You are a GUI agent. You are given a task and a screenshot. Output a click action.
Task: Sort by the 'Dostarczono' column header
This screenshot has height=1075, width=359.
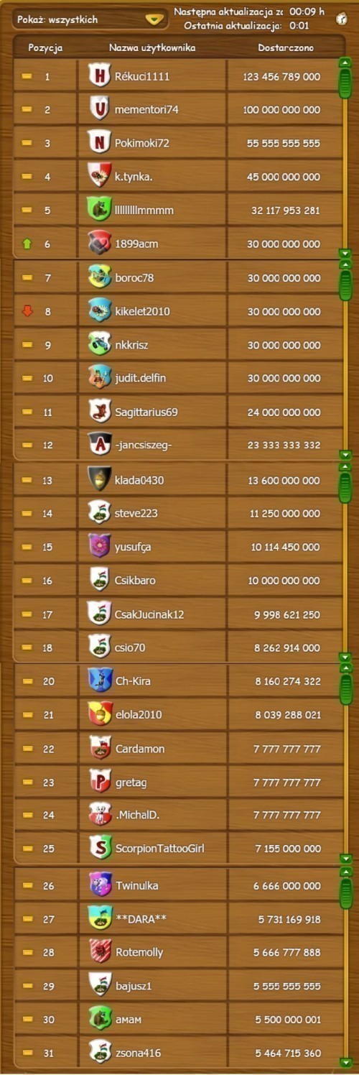coord(286,48)
